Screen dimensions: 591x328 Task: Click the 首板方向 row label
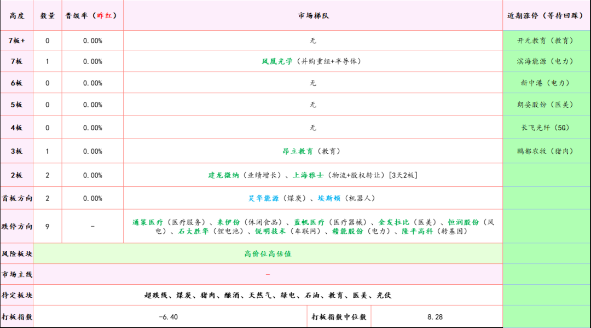(17, 198)
